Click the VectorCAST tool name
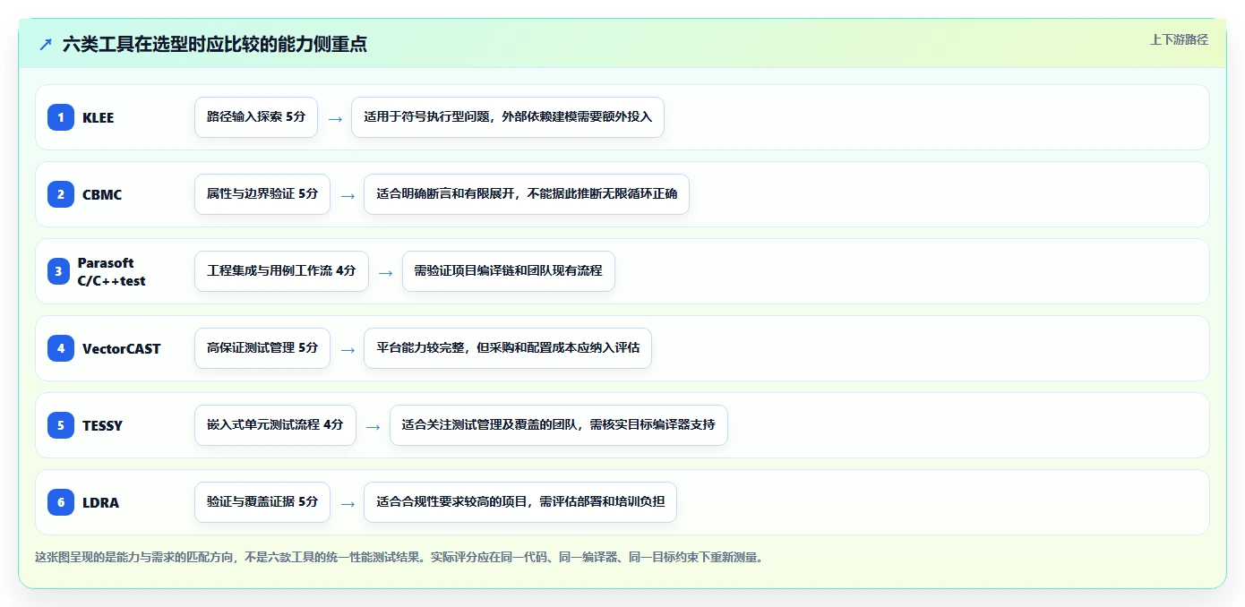 122,348
